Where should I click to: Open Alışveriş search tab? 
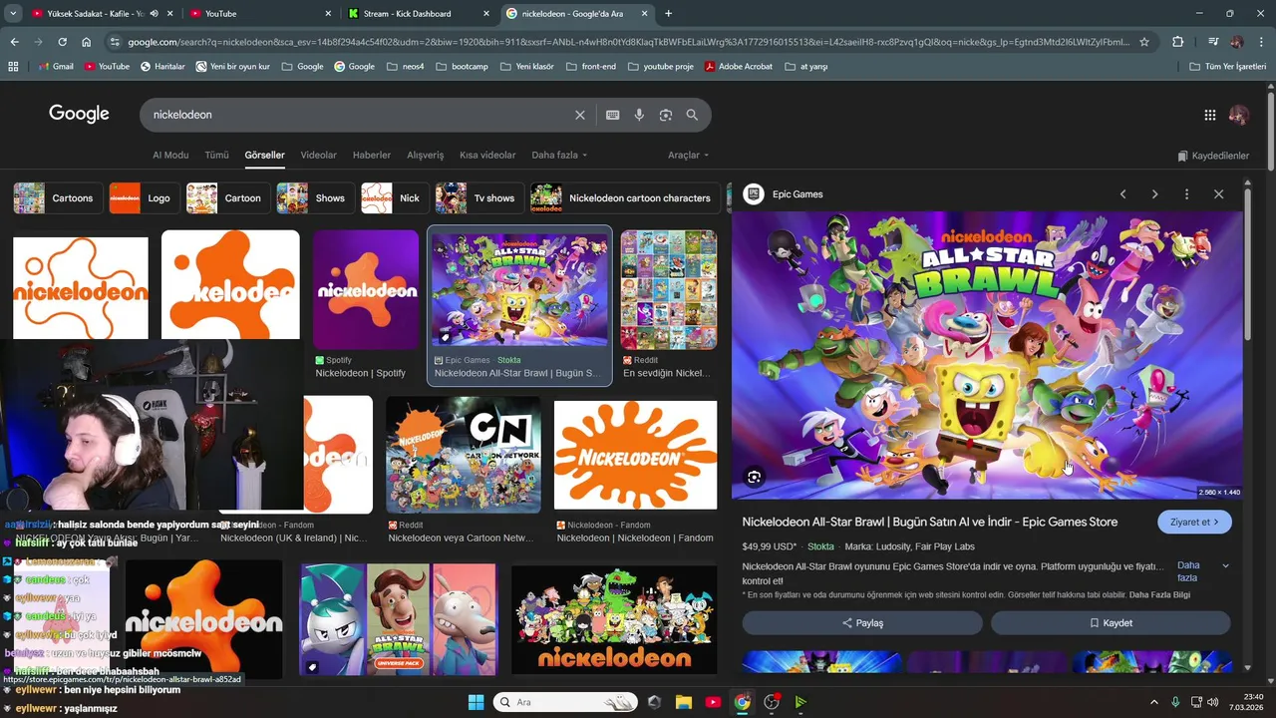(426, 156)
